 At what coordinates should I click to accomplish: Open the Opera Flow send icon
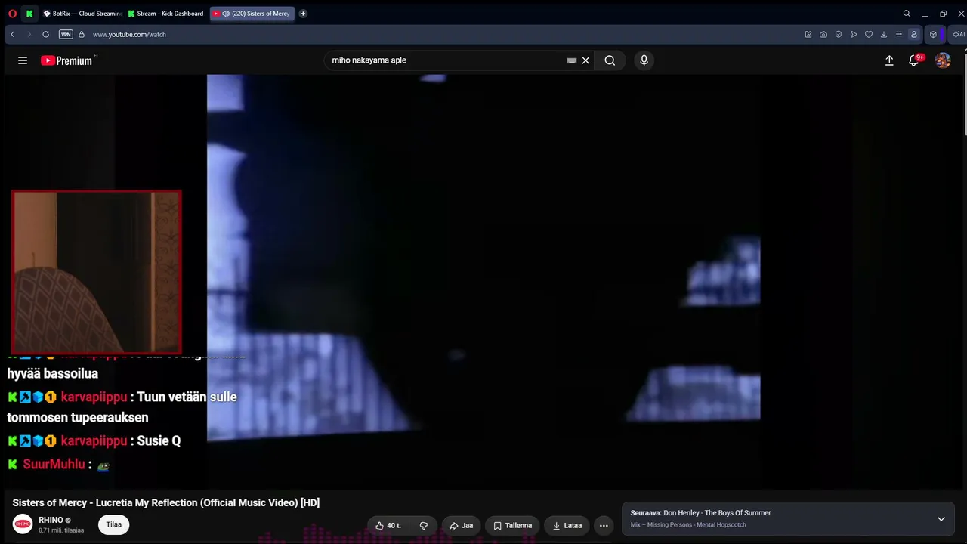click(x=854, y=34)
